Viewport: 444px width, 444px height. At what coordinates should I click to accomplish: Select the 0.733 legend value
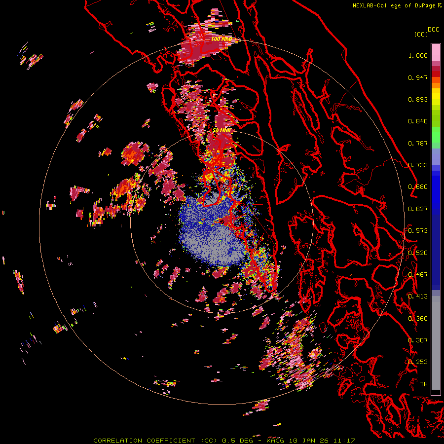(418, 165)
